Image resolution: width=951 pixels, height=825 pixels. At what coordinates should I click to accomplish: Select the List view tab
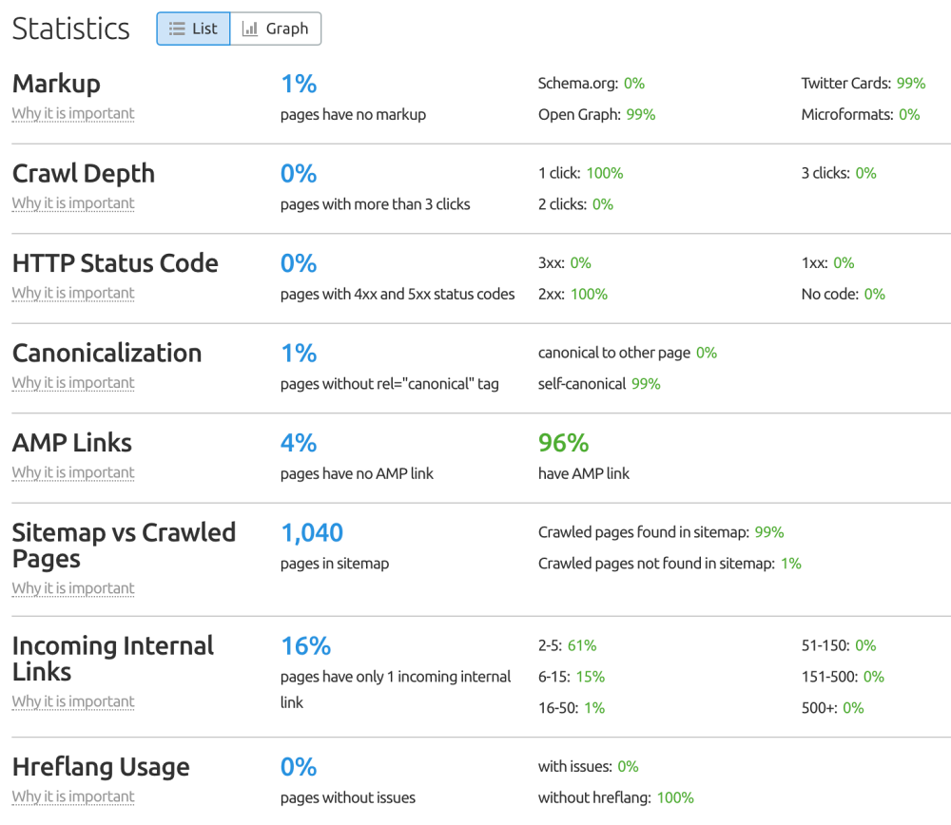click(x=193, y=29)
